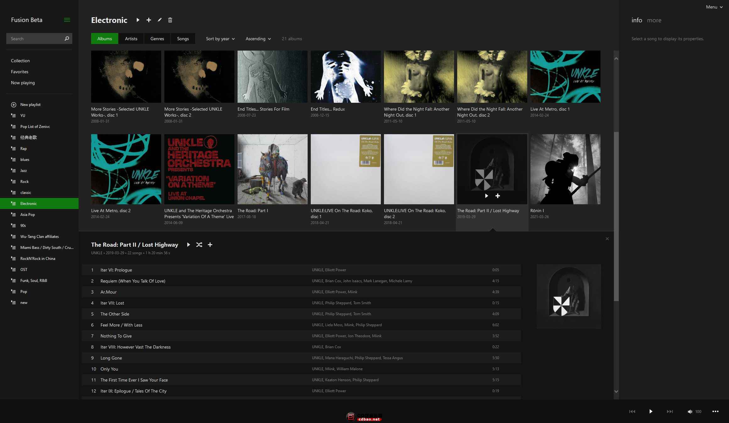This screenshot has height=423, width=729.
Task: Open the Jazz playlist
Action: [x=39, y=170]
